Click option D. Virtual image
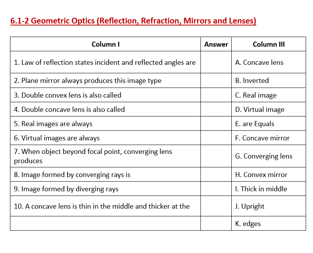Screen dimensions: 313x253 pyautogui.click(x=260, y=110)
